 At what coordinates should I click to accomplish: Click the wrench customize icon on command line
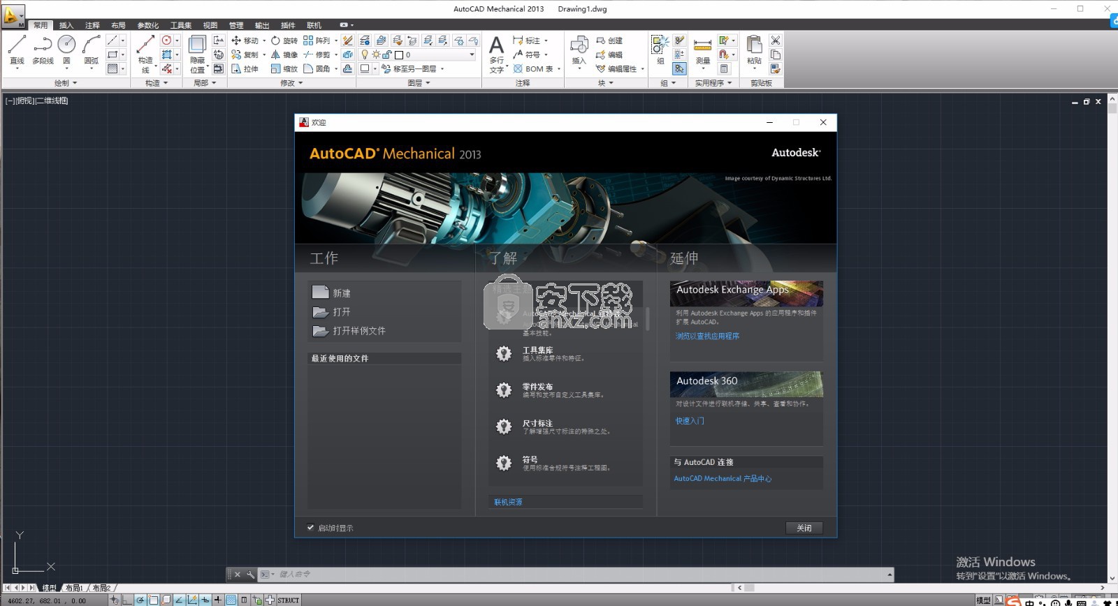click(250, 575)
